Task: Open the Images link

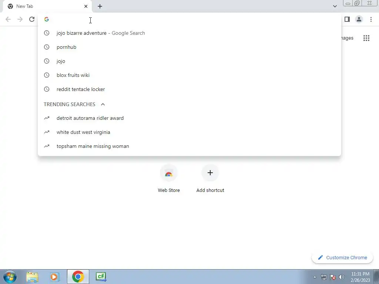Action: [x=347, y=38]
